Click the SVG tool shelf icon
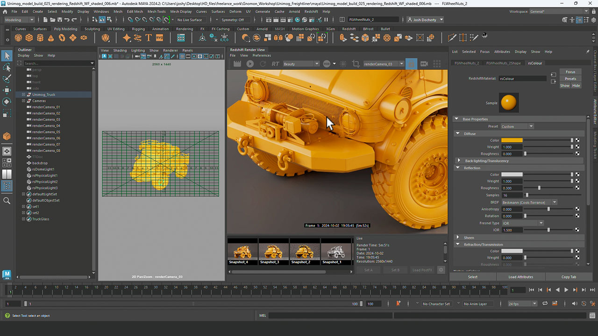The width and height of the screenshot is (598, 336). click(x=159, y=38)
